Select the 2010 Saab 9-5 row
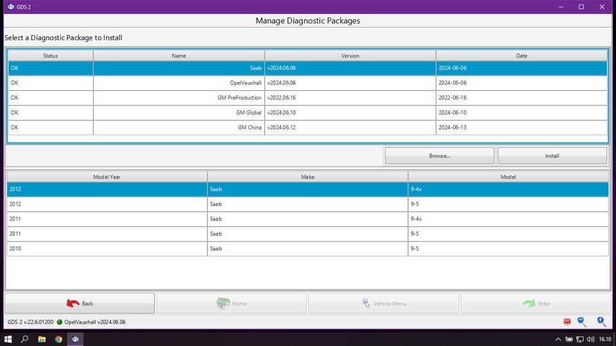This screenshot has width=616, height=346. (x=307, y=249)
